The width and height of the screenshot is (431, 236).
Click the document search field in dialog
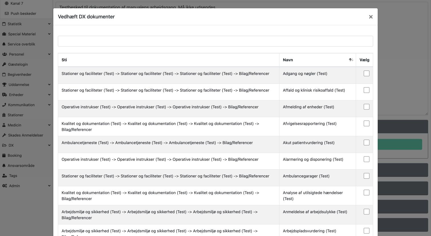coord(215,41)
